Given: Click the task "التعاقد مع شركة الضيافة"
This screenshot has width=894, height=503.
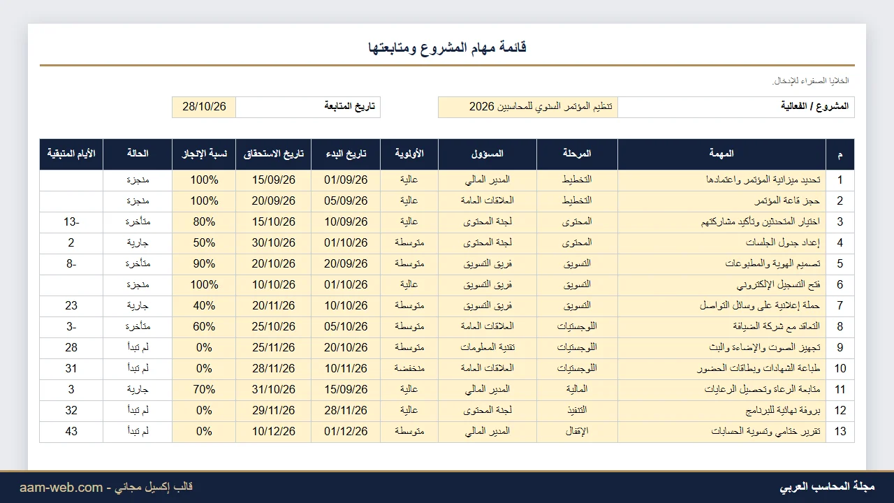Looking at the screenshot, I should pos(721,327).
